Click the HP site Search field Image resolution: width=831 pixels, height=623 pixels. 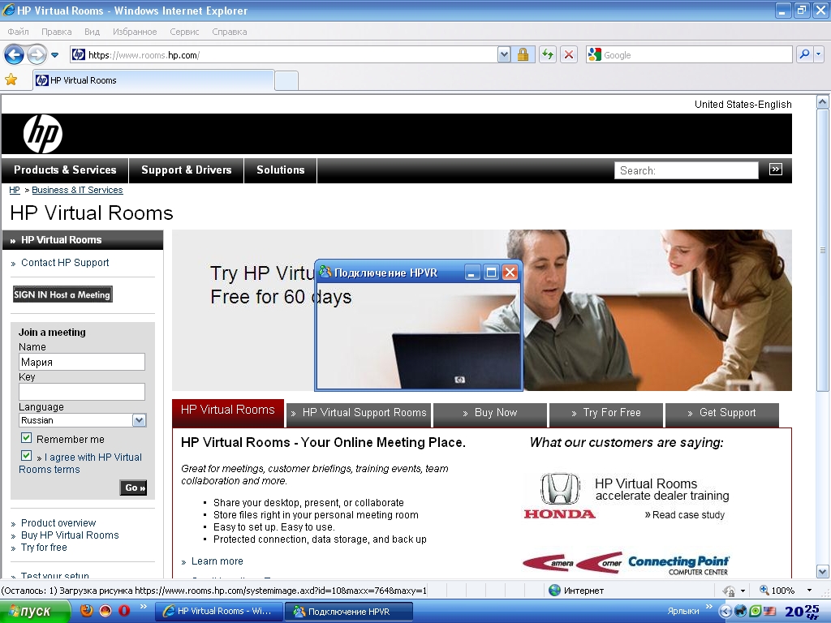point(687,170)
